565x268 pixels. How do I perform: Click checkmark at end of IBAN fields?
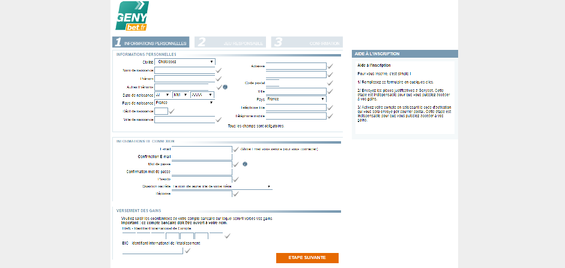click(x=228, y=236)
